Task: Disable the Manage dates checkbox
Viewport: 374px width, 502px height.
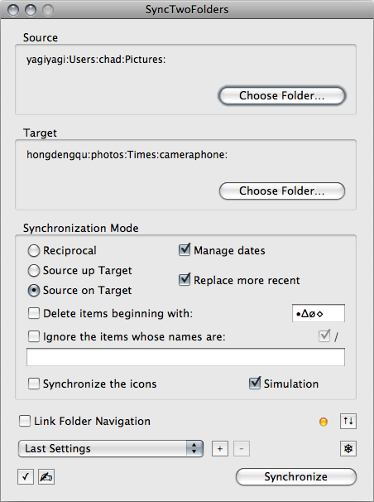Action: 185,249
